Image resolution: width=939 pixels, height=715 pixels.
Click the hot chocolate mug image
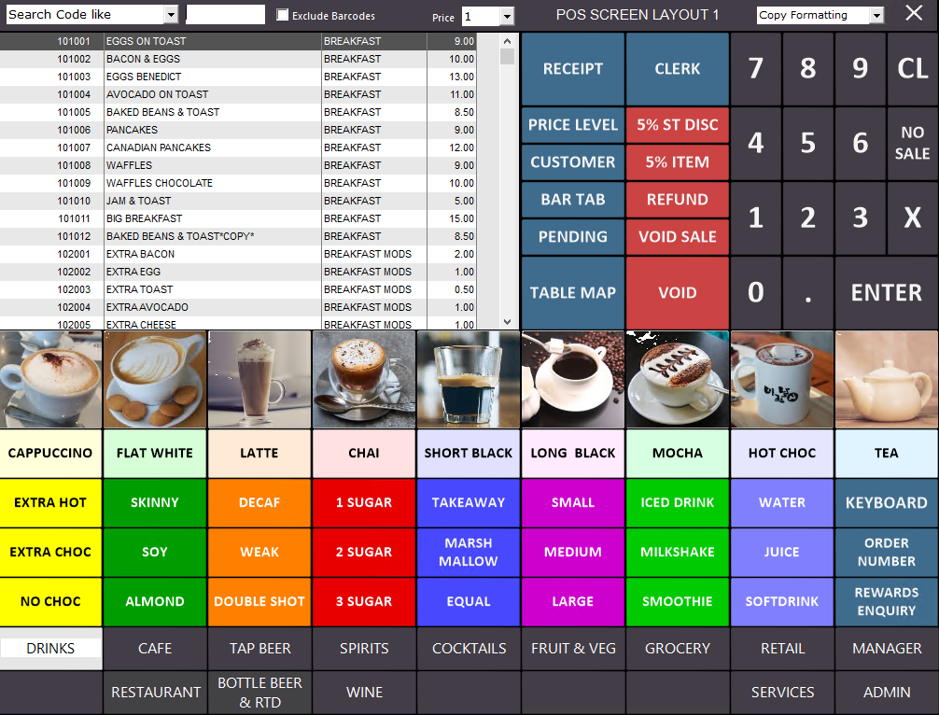coord(782,379)
